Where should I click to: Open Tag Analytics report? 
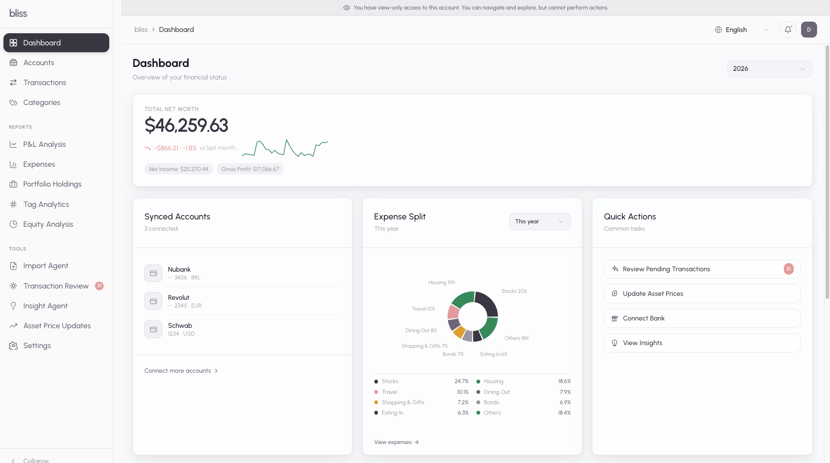pyautogui.click(x=56, y=204)
